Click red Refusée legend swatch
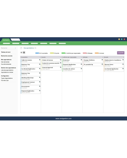 85,53
